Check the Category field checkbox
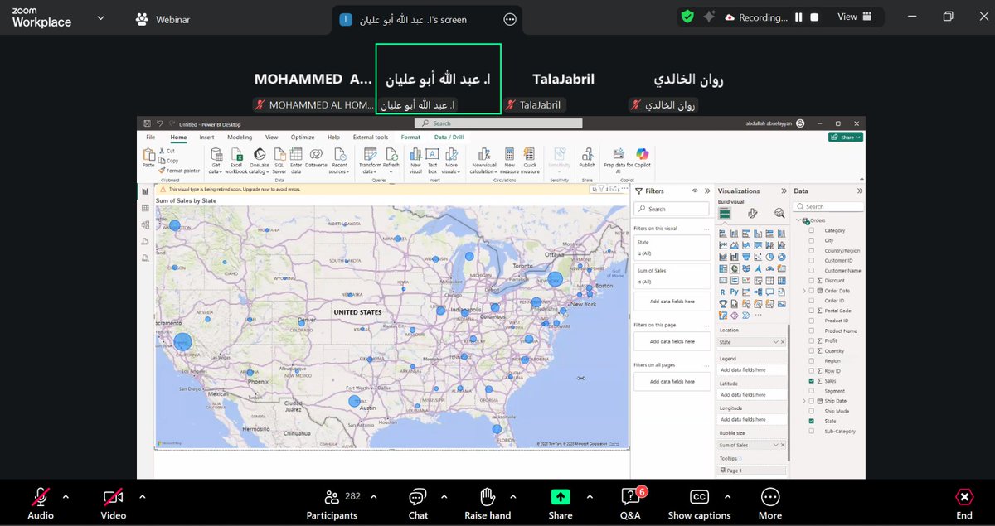The height and width of the screenshot is (526, 995). [812, 230]
